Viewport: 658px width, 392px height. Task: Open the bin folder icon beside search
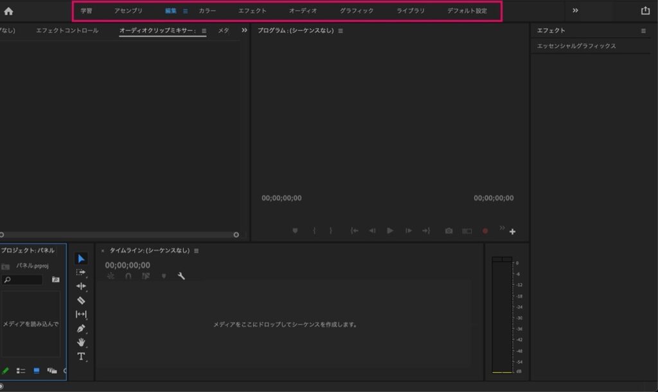55,279
